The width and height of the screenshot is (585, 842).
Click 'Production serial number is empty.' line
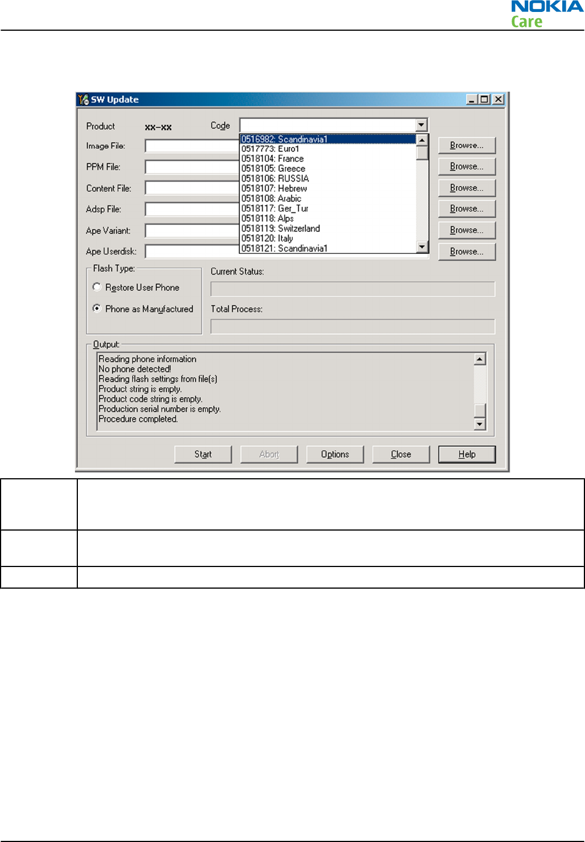coord(160,409)
